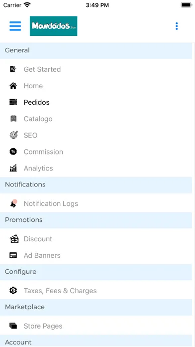The width and height of the screenshot is (195, 347).
Task: Open the Commission percent badge icon
Action: pos(13,152)
